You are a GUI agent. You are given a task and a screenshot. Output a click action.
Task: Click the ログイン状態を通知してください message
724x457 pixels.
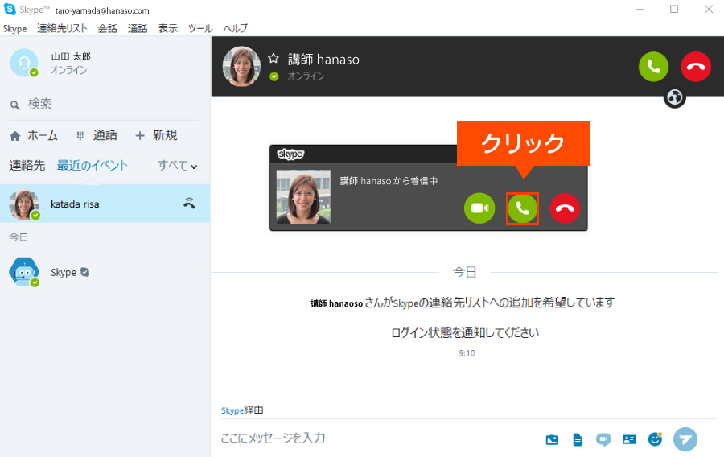tap(465, 333)
